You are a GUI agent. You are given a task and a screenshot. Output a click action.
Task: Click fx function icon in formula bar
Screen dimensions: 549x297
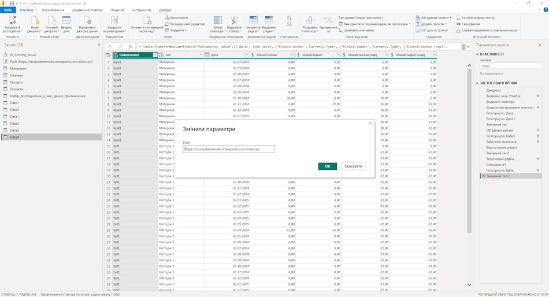(130, 46)
